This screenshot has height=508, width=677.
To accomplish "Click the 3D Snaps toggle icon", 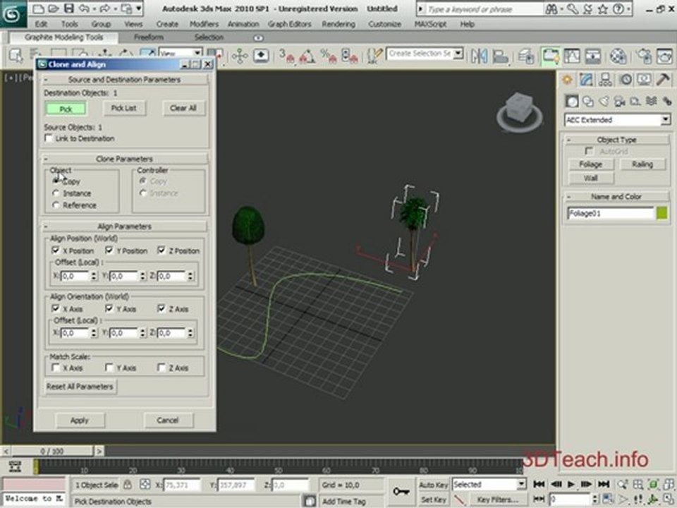I will coord(286,56).
